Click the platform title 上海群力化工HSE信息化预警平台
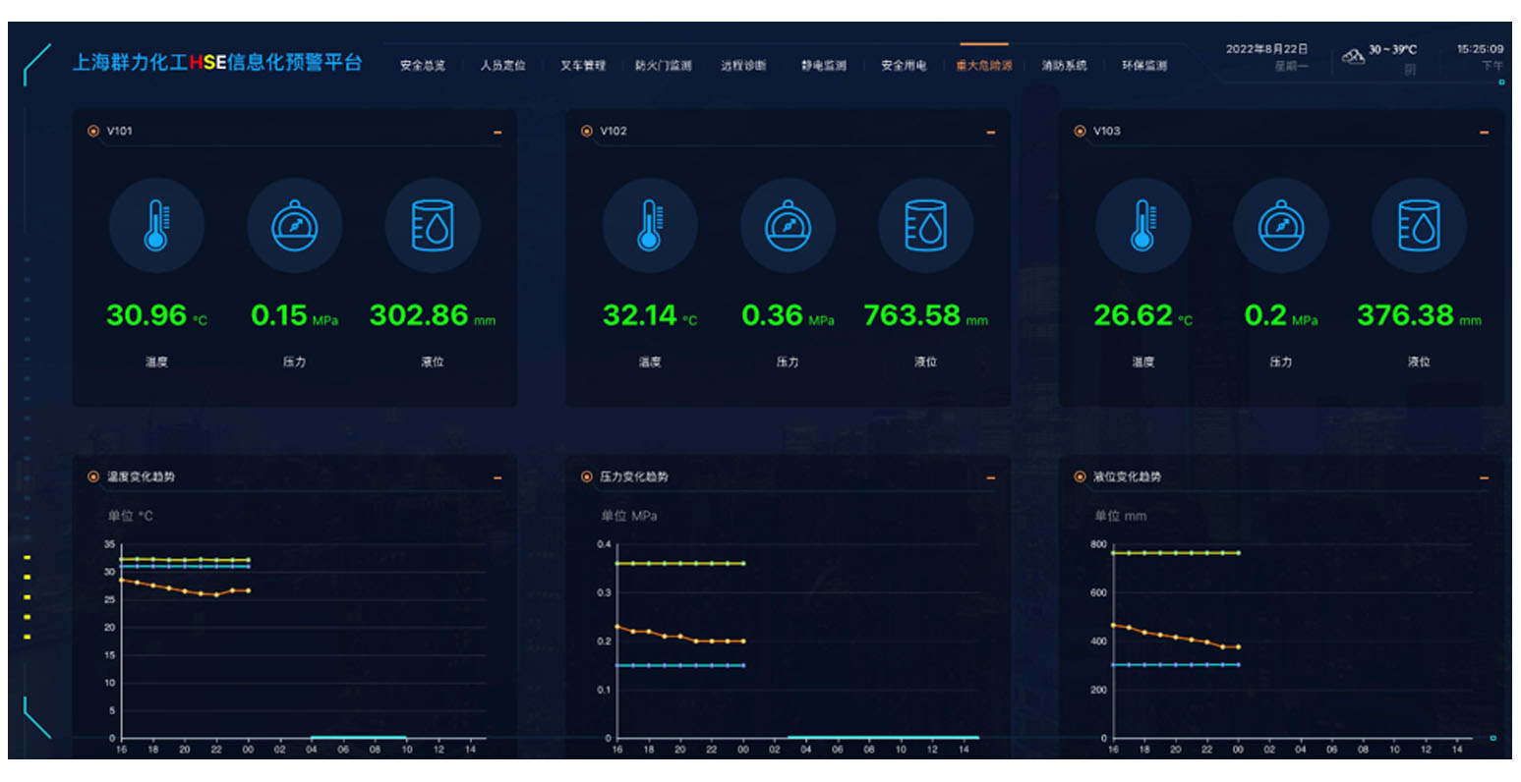The image size is (1521, 782). (217, 62)
